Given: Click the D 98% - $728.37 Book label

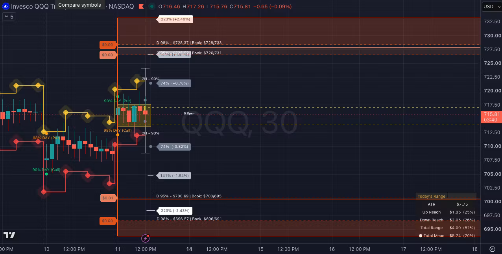Looking at the screenshot, I should 189,42.
